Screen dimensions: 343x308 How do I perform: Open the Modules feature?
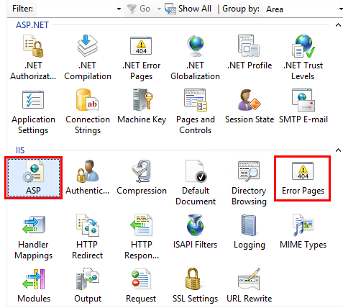click(34, 286)
